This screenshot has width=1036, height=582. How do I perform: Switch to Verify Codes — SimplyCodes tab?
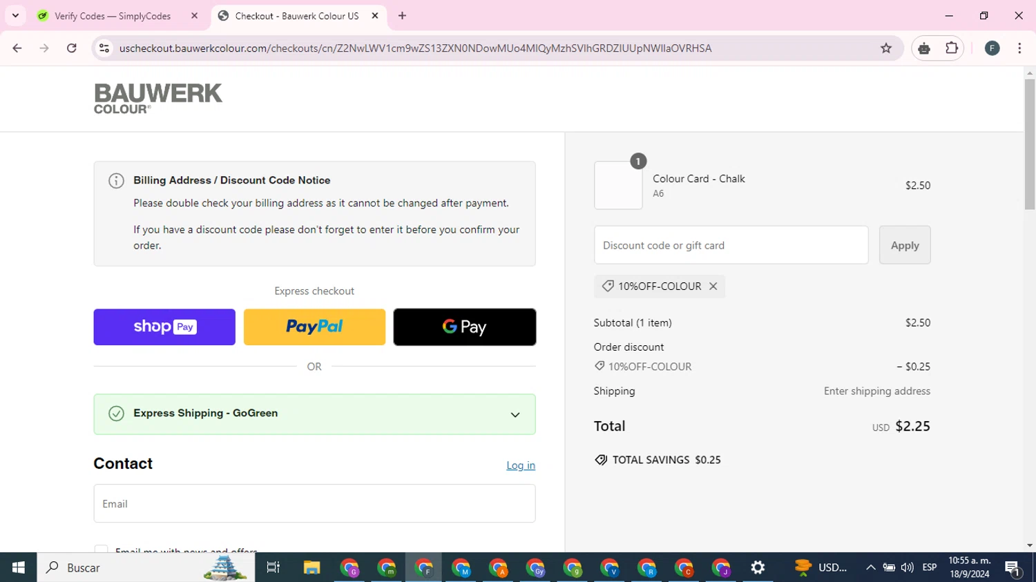coord(112,16)
